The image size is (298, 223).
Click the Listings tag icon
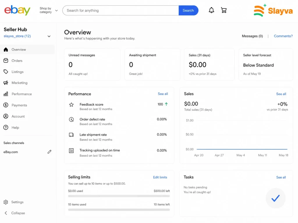(6, 72)
